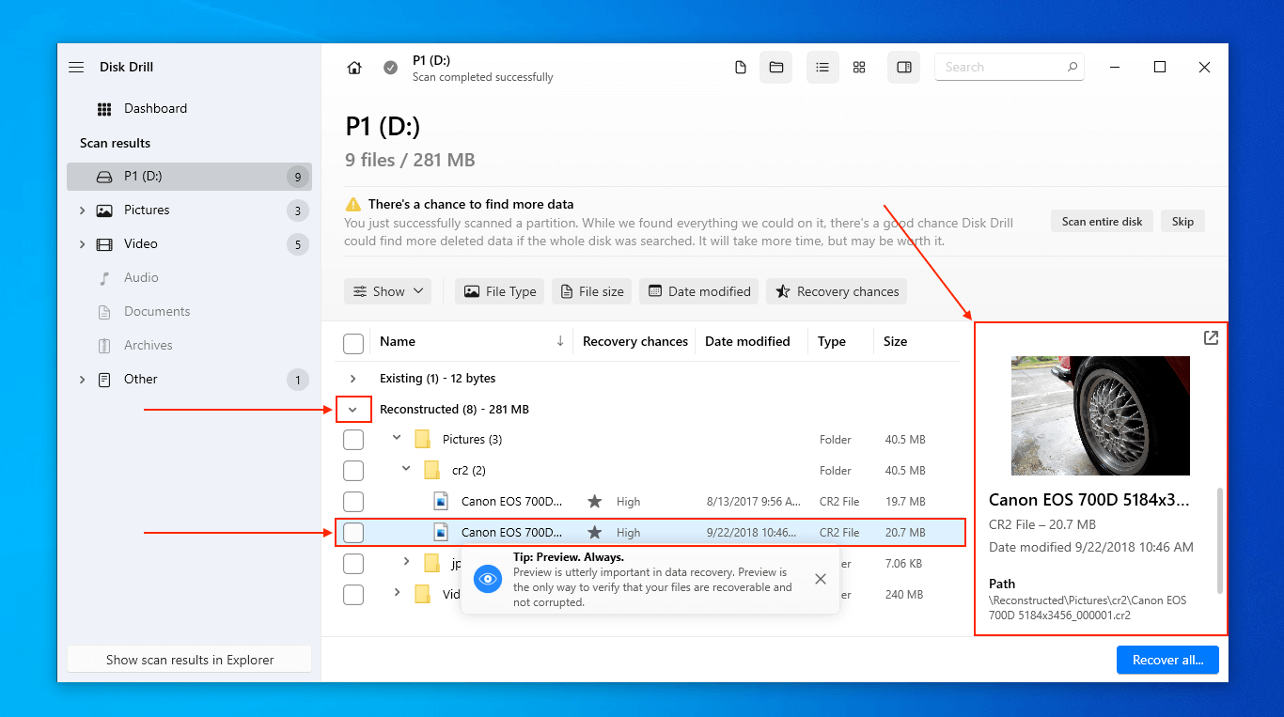Tick checkbox for the 20.7 MB CR2 file
The height and width of the screenshot is (717, 1284).
(353, 533)
